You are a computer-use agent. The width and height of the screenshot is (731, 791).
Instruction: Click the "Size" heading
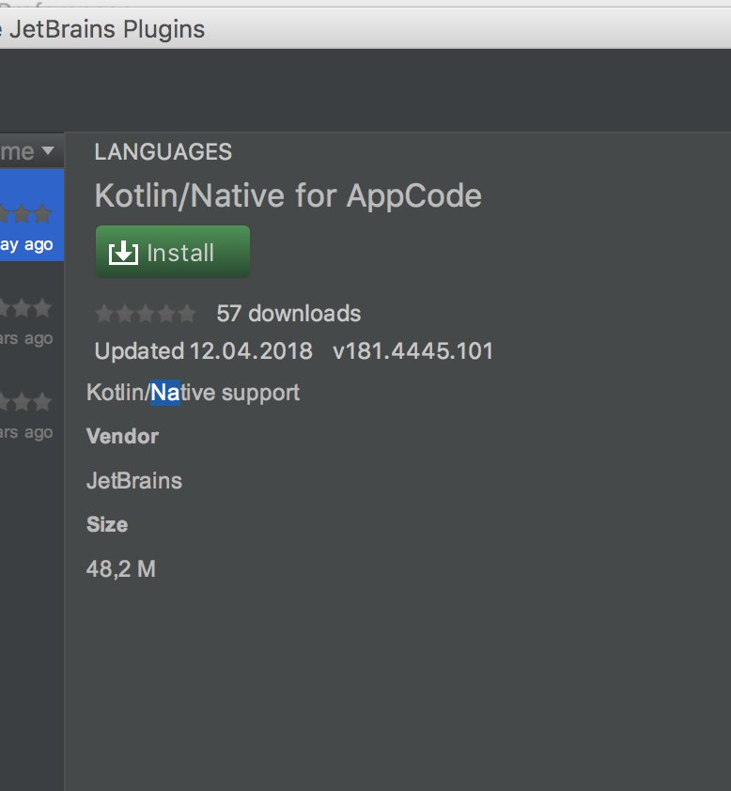[x=107, y=524]
